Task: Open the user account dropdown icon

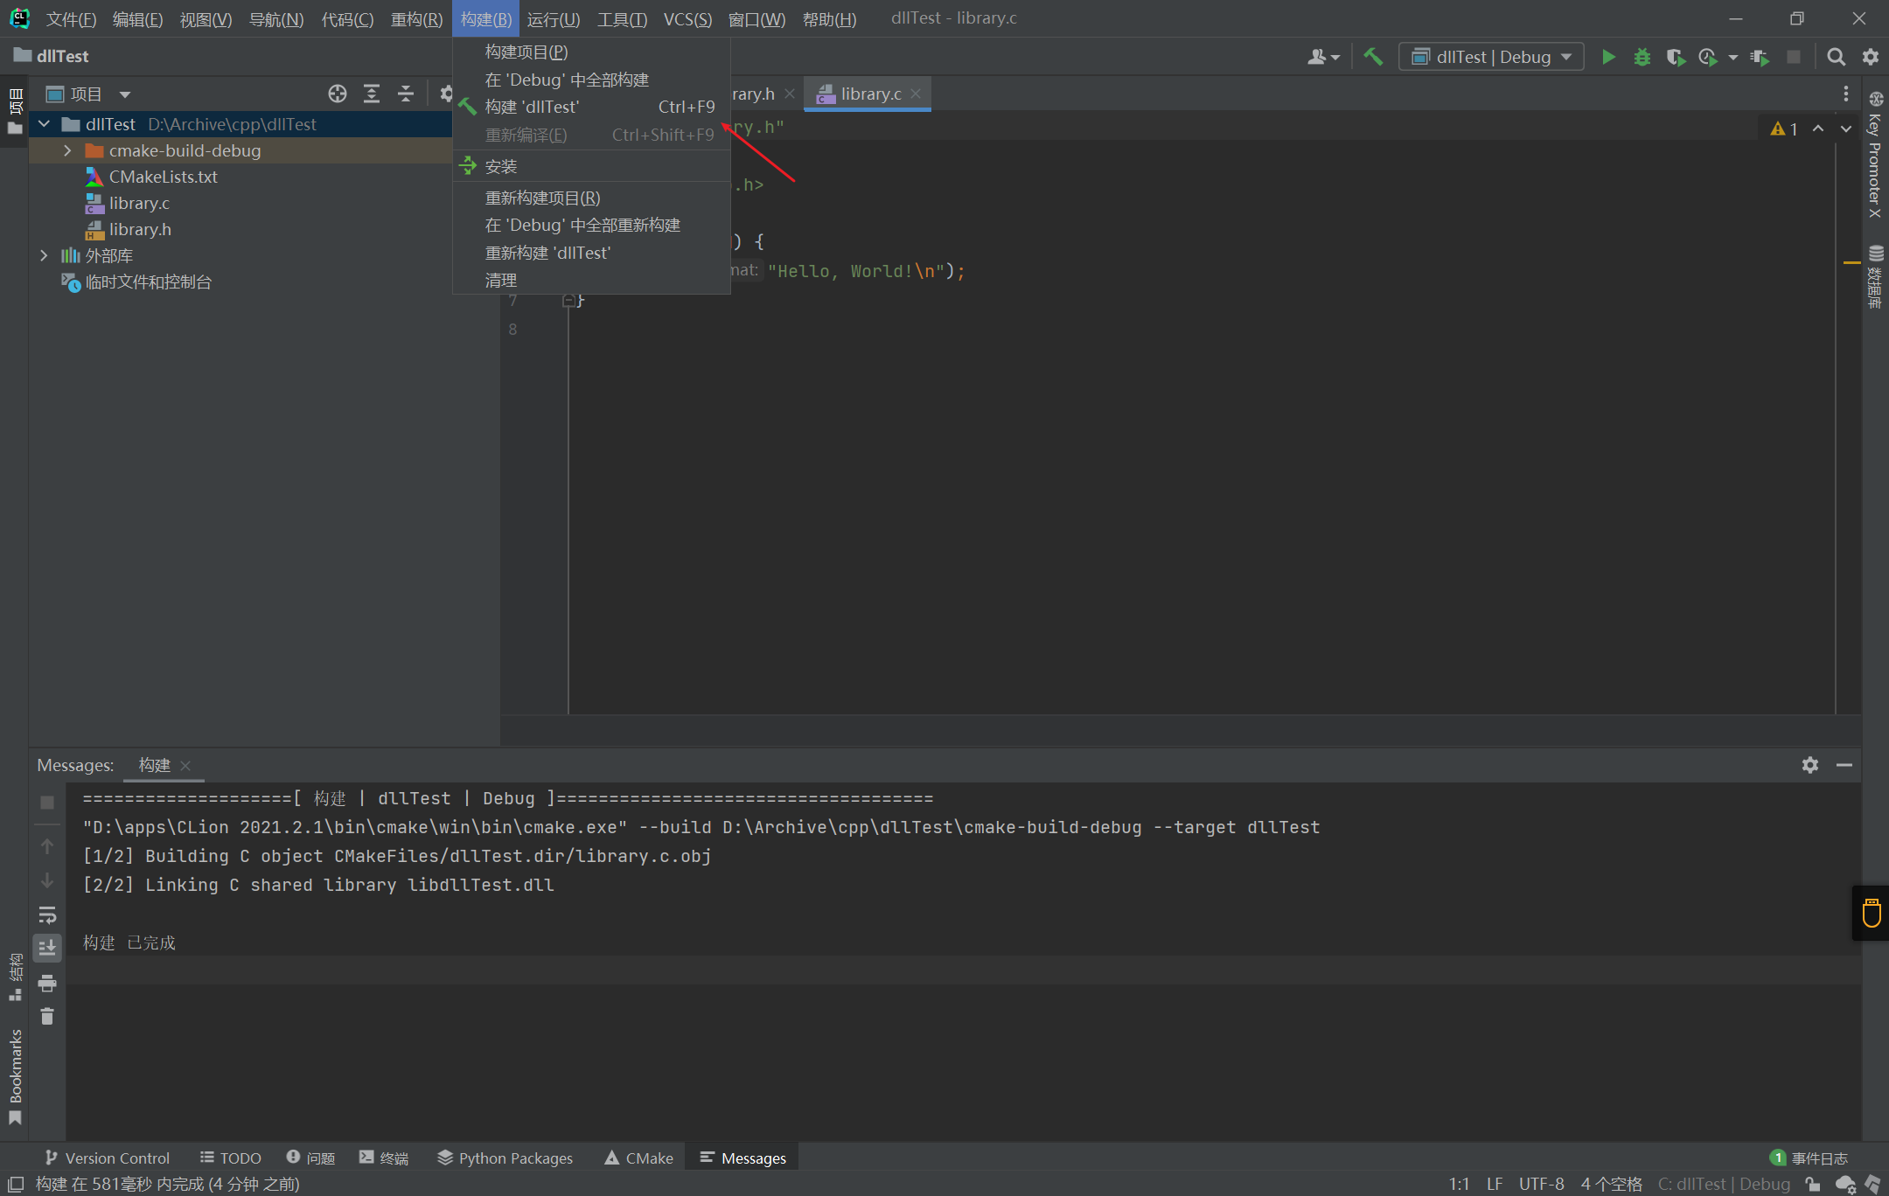Action: tap(1322, 57)
